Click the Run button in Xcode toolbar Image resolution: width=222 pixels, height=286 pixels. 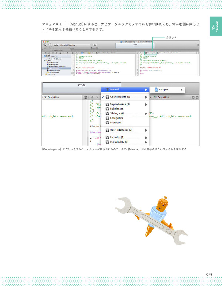pos(45,44)
